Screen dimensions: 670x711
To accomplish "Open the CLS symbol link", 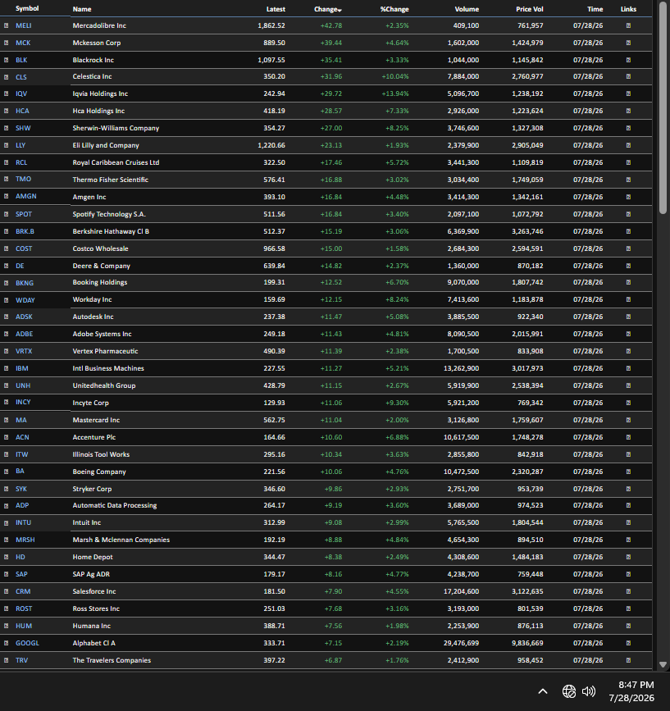I will (21, 77).
